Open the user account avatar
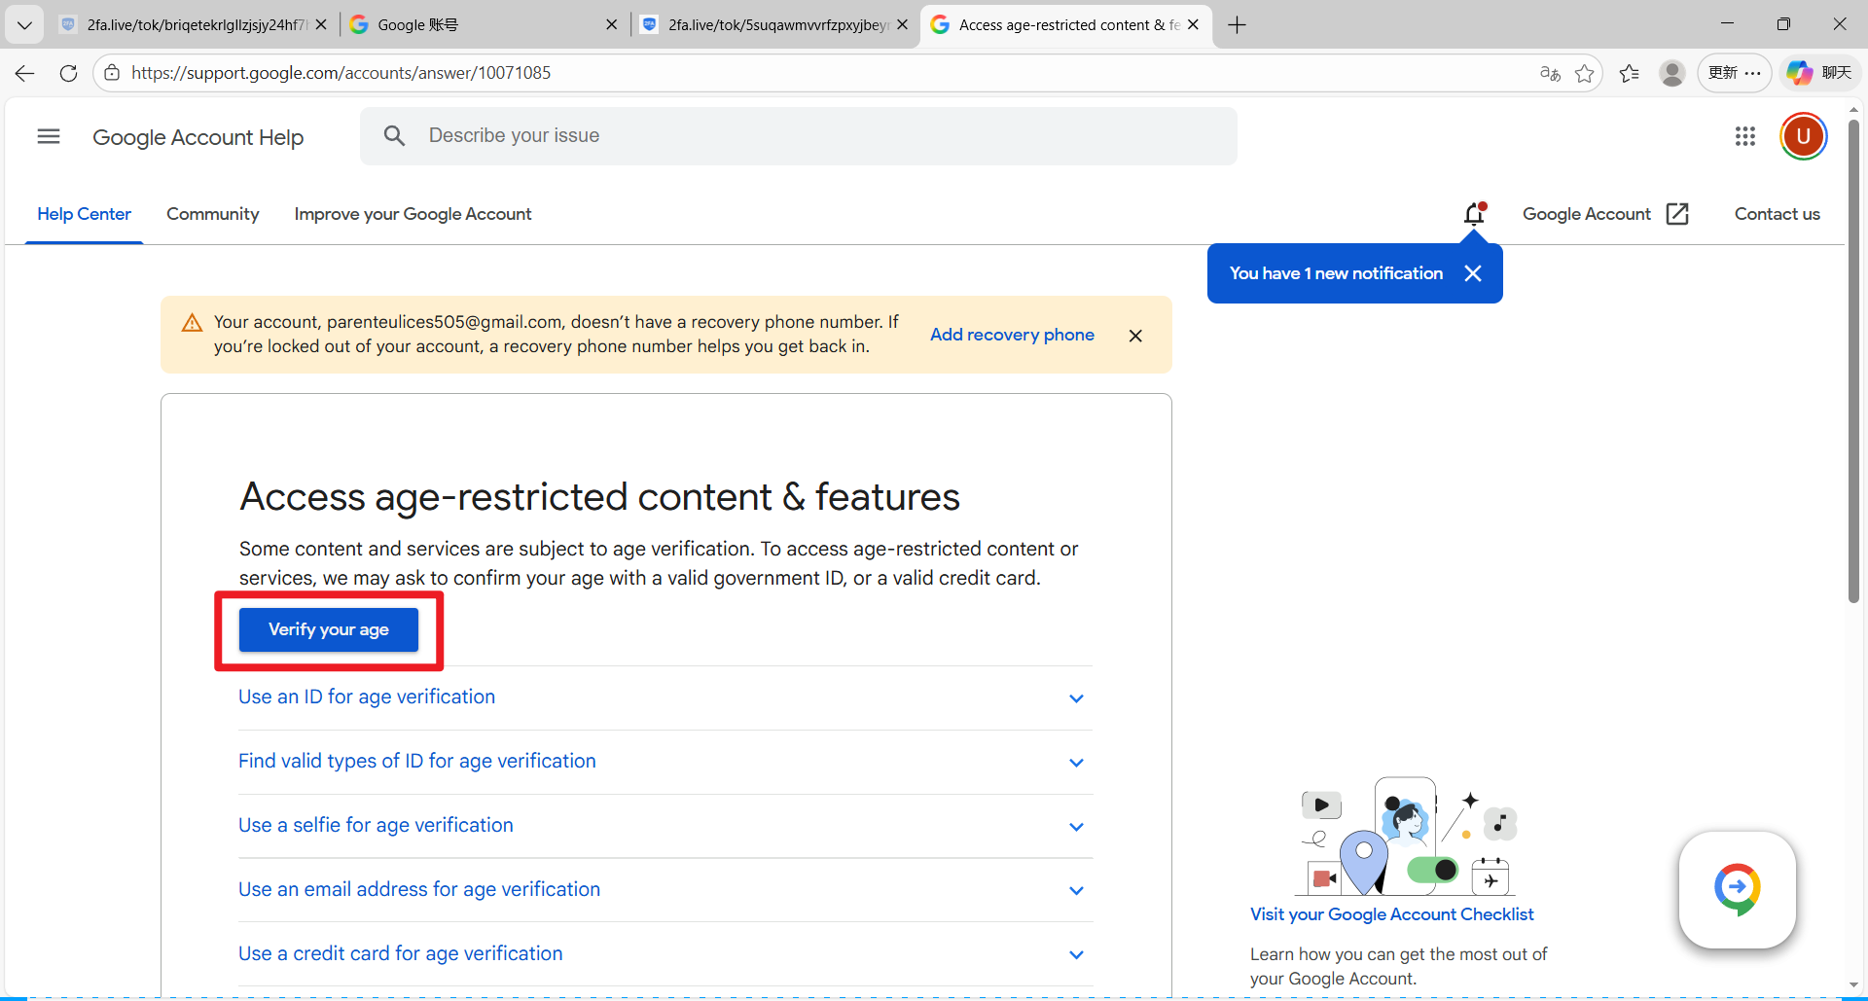1868x1001 pixels. (1803, 136)
